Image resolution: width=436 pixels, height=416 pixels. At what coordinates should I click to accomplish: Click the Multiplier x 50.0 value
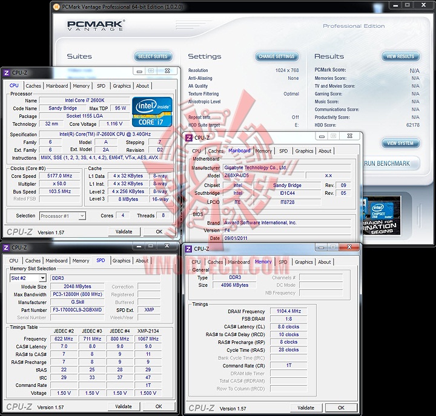click(x=59, y=184)
